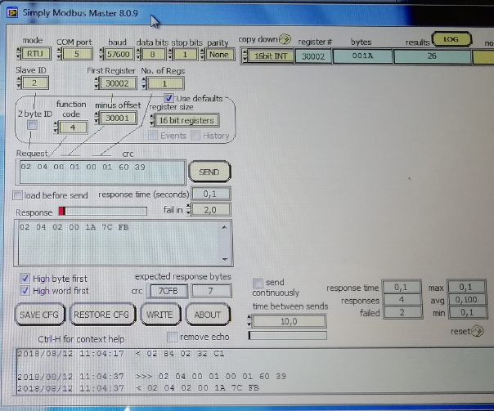Click into the Request hex field
This screenshot has height=411, width=494.
tap(101, 172)
